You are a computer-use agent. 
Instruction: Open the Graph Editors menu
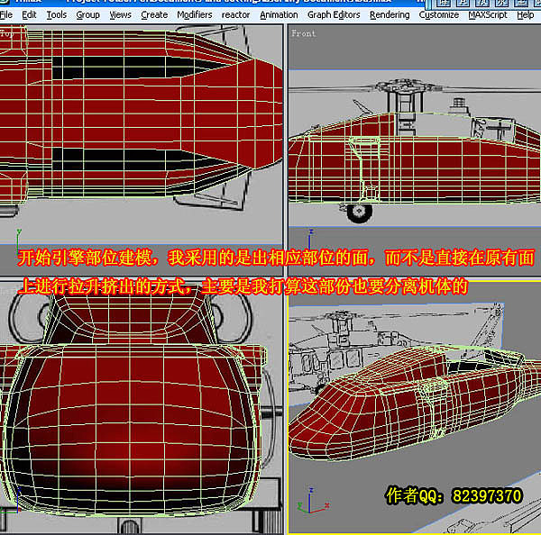click(334, 15)
